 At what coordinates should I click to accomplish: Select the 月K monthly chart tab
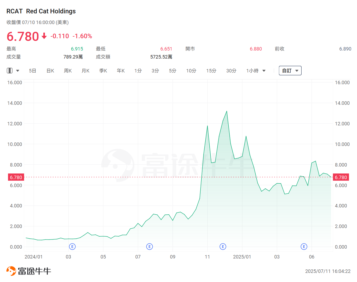tap(86, 71)
